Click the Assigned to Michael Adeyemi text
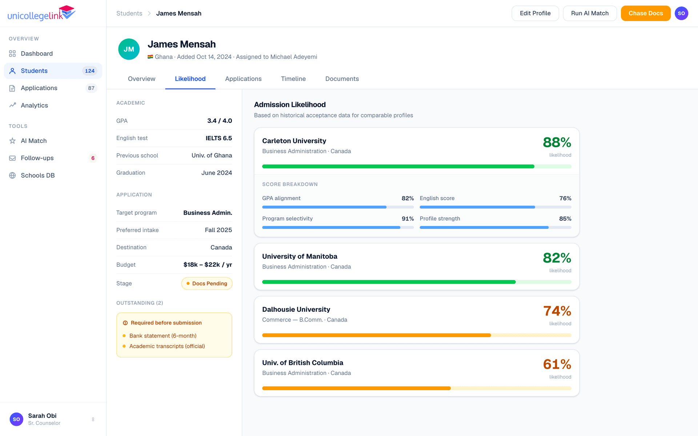 pos(277,57)
